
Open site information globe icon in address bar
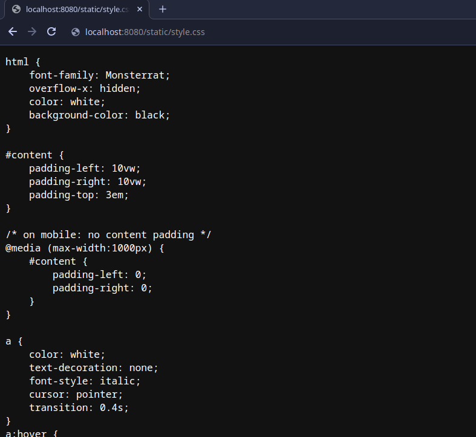[76, 32]
